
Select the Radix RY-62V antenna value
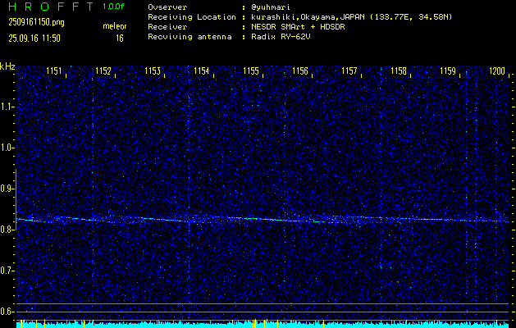click(x=281, y=37)
